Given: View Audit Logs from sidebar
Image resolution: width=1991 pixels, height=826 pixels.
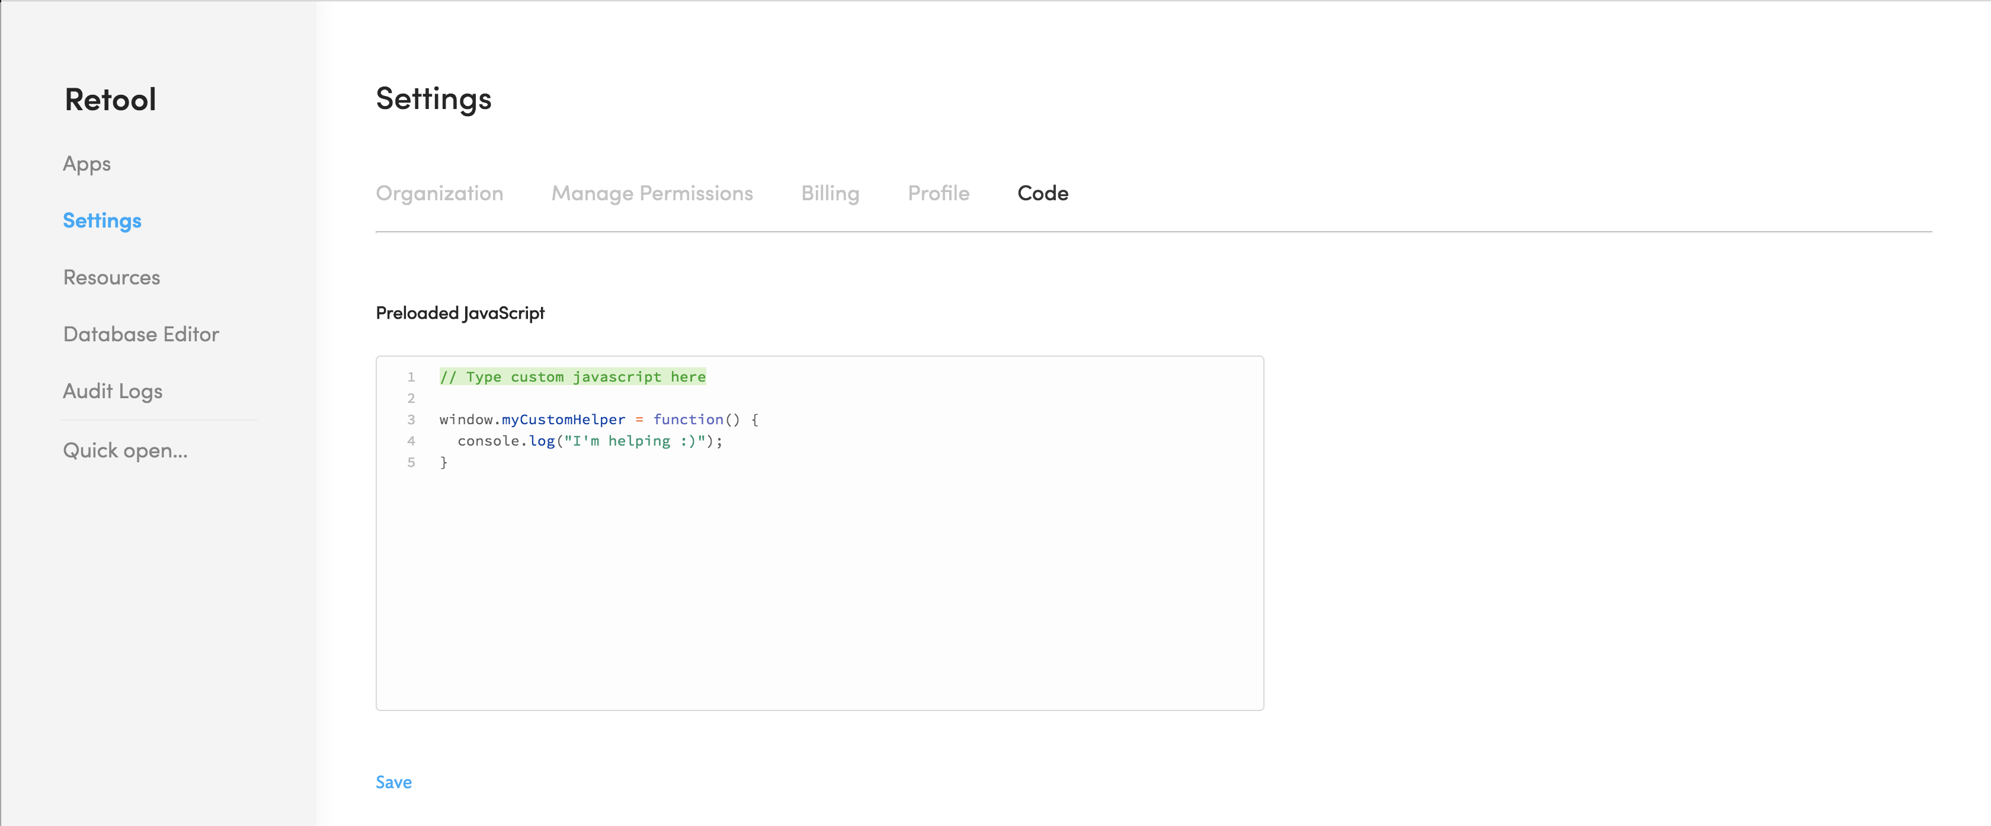Looking at the screenshot, I should pos(112,391).
